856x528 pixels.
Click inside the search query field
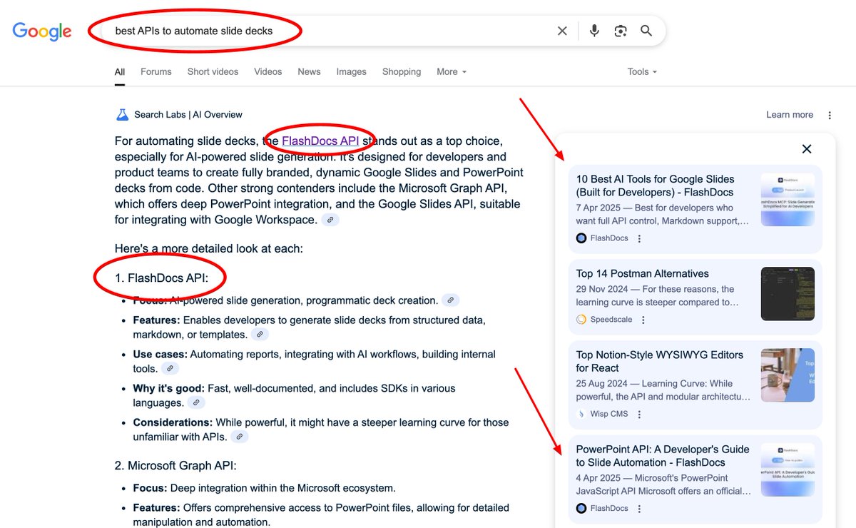click(328, 31)
